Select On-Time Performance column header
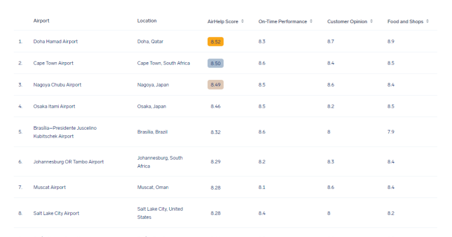Screen dimensions: 452x237 click(282, 21)
